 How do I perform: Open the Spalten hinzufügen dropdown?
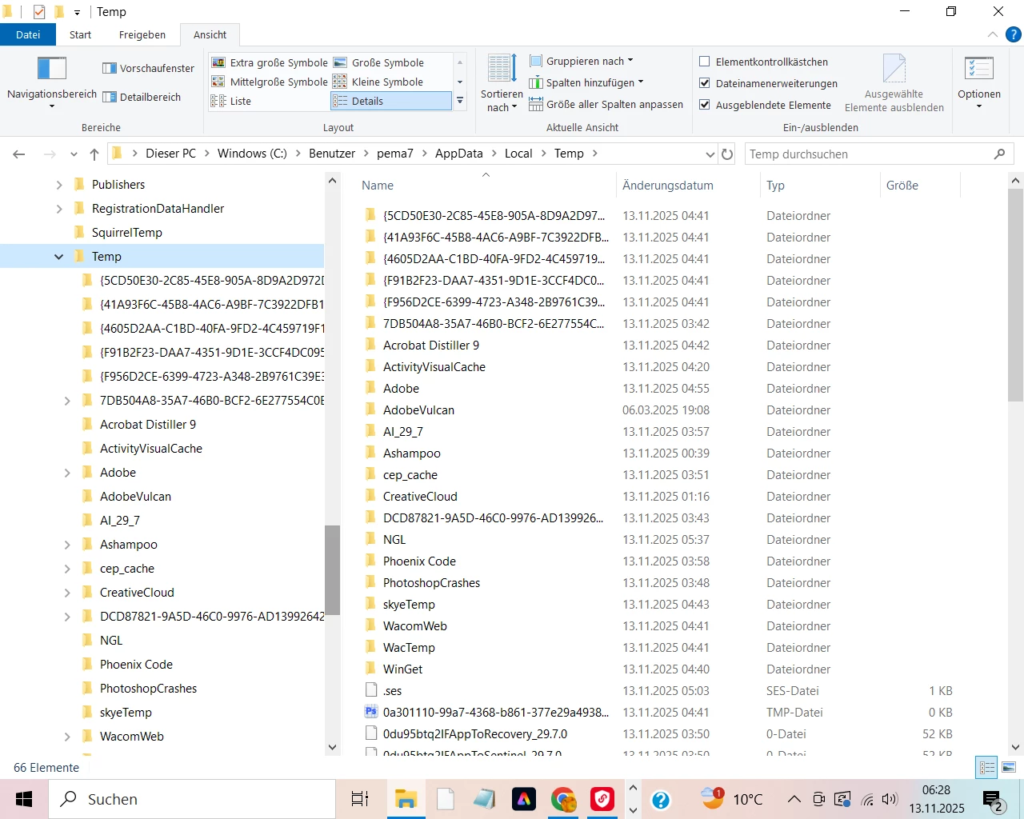coord(586,82)
